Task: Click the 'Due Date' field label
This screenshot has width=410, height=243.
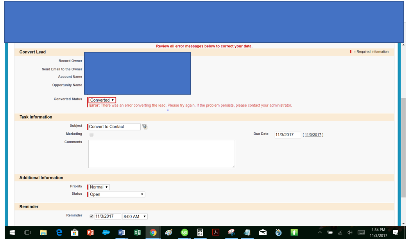Action: 261,134
